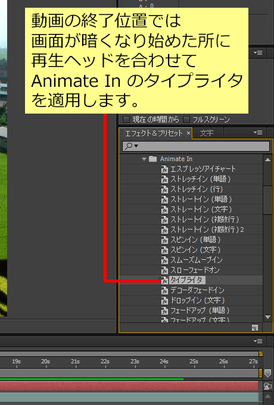
Task: Select the エフェクト&プリセット tab
Action: 154,133
